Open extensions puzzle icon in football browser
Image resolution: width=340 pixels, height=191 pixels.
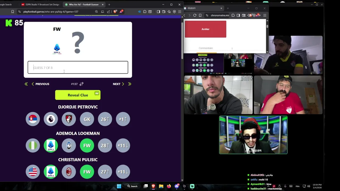pos(145,12)
